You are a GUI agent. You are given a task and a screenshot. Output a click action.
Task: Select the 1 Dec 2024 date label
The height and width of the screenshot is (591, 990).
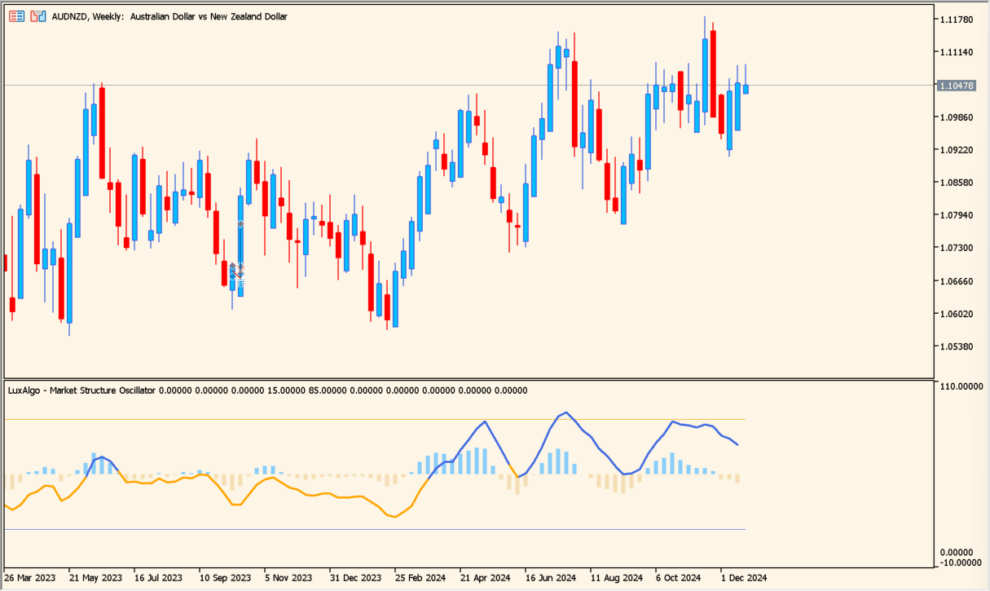(743, 577)
